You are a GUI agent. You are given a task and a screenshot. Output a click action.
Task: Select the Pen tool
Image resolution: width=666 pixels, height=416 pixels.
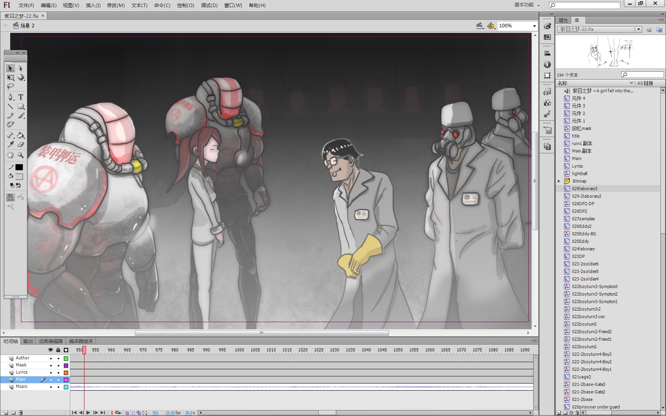pos(10,97)
